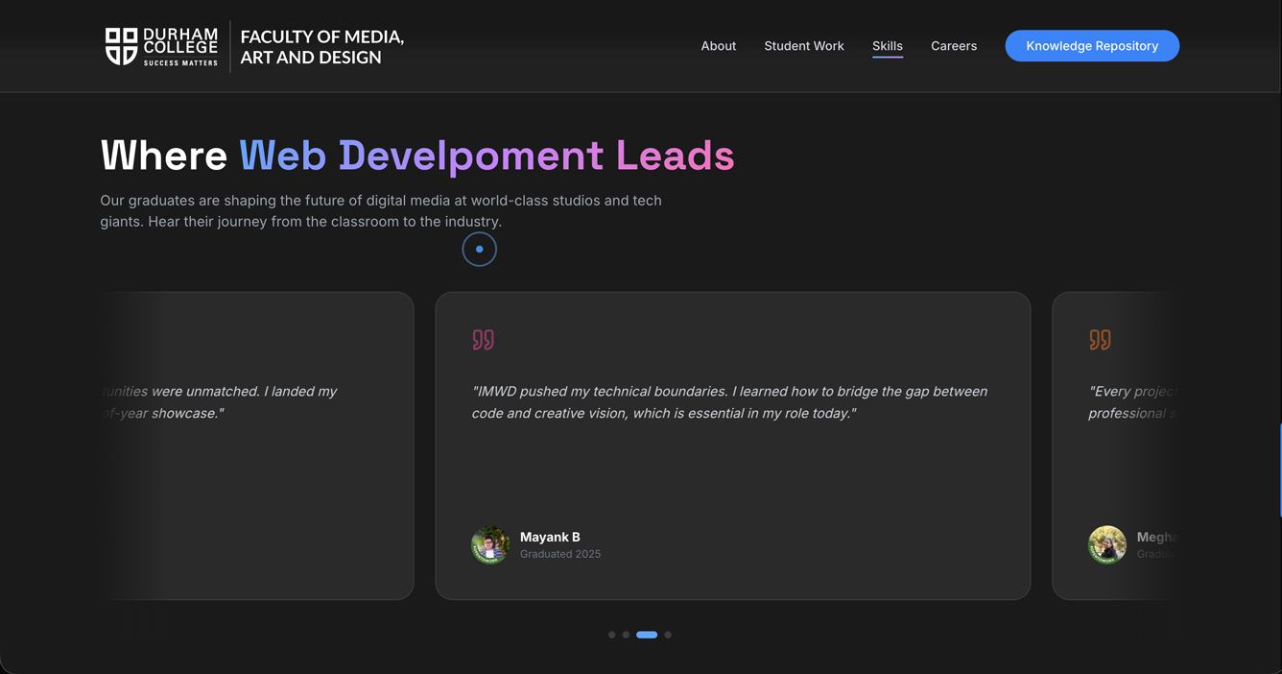Screen dimensions: 1282x674
Task: Click the partially visible left testimonial card
Action: coord(257,445)
